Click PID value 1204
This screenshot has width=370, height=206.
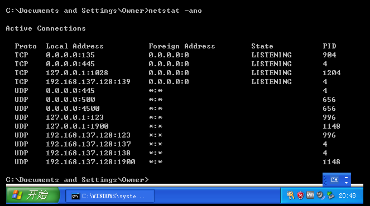(x=331, y=73)
